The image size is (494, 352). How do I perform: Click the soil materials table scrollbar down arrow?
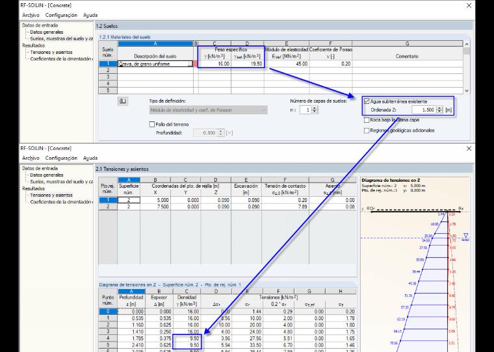tap(467, 91)
